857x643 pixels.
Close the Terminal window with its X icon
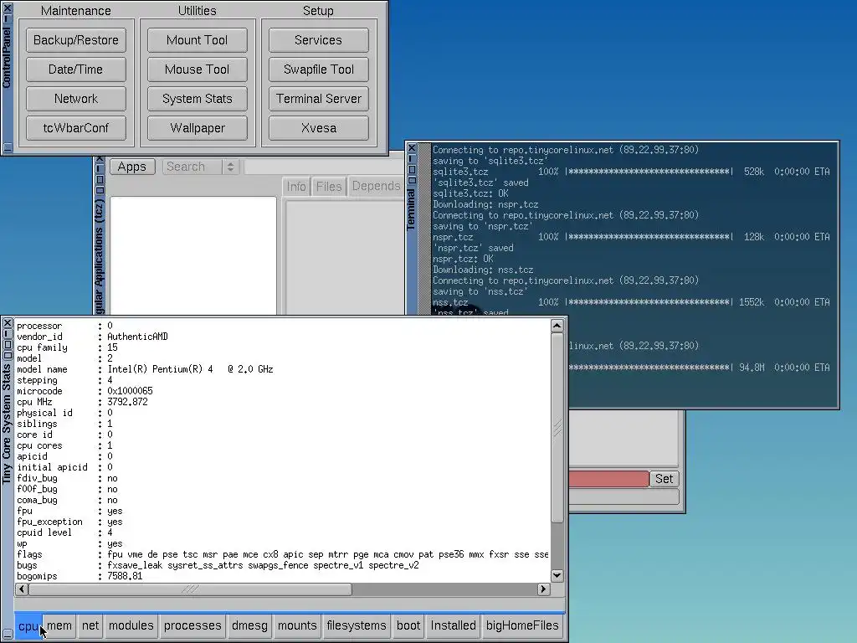pyautogui.click(x=412, y=148)
